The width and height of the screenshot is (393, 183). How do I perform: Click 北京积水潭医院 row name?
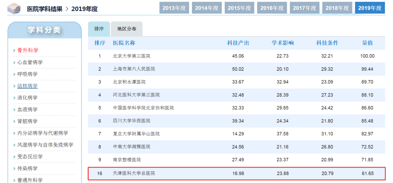(129, 82)
